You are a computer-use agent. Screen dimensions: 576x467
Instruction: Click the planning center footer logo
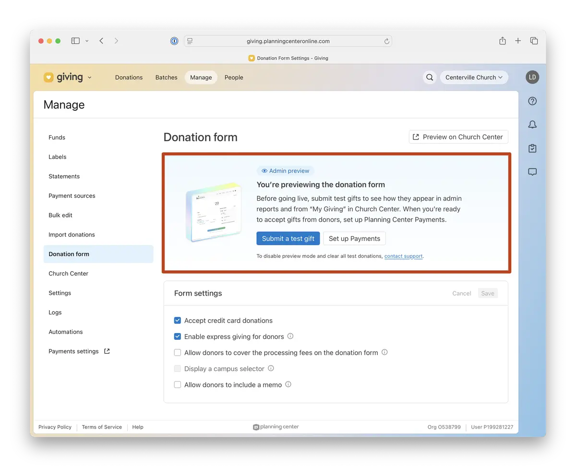(276, 427)
